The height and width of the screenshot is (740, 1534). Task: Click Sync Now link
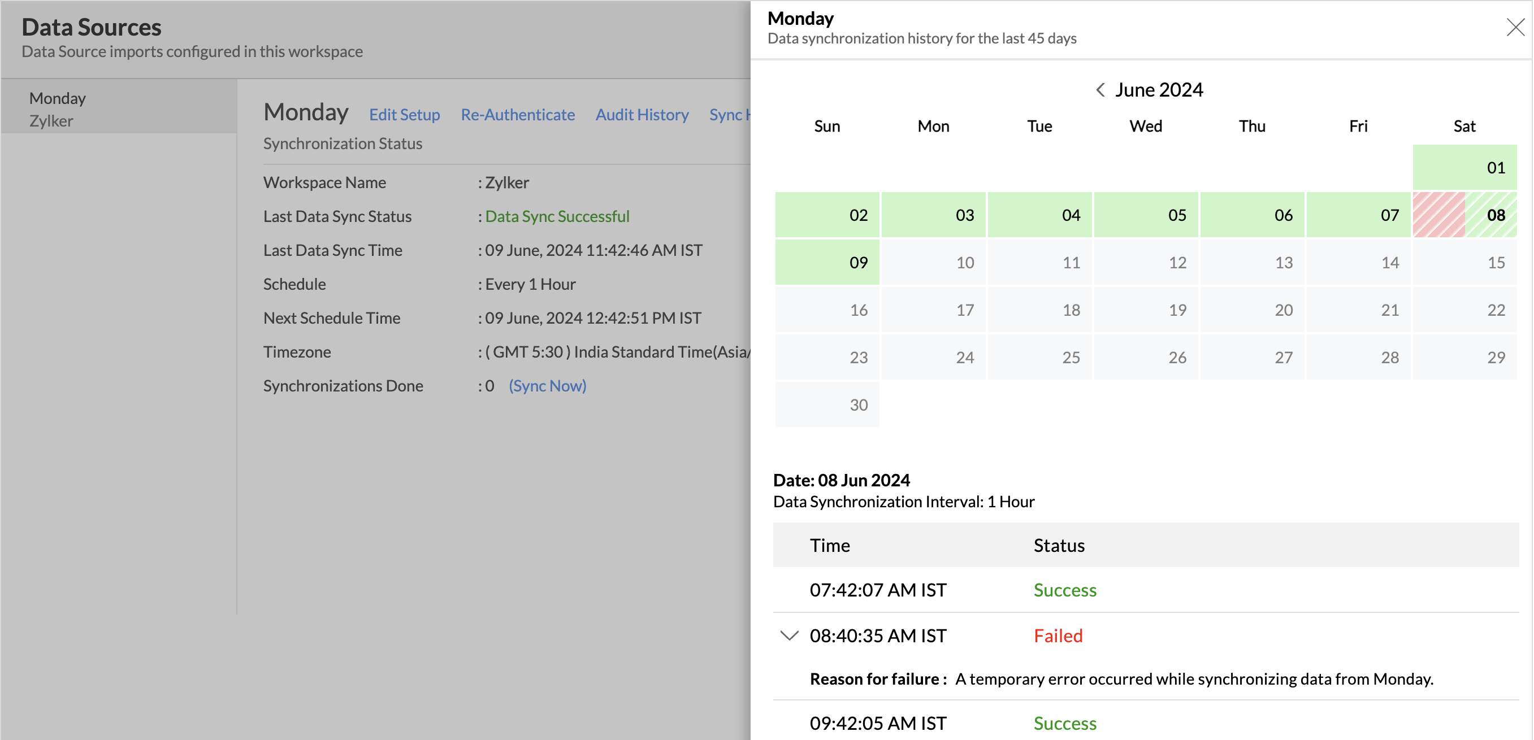tap(547, 386)
